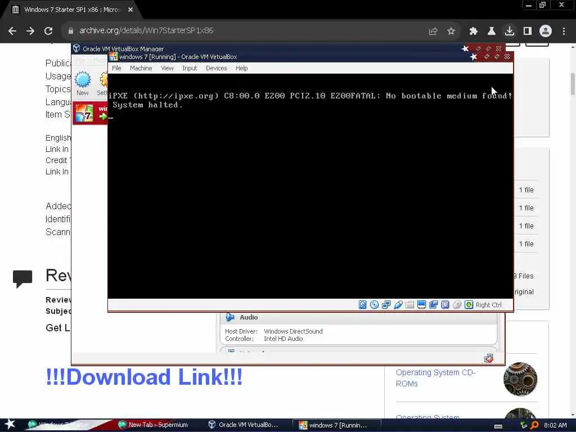Click the USB devices indicator icon
This screenshot has height=432, width=576.
tap(398, 305)
